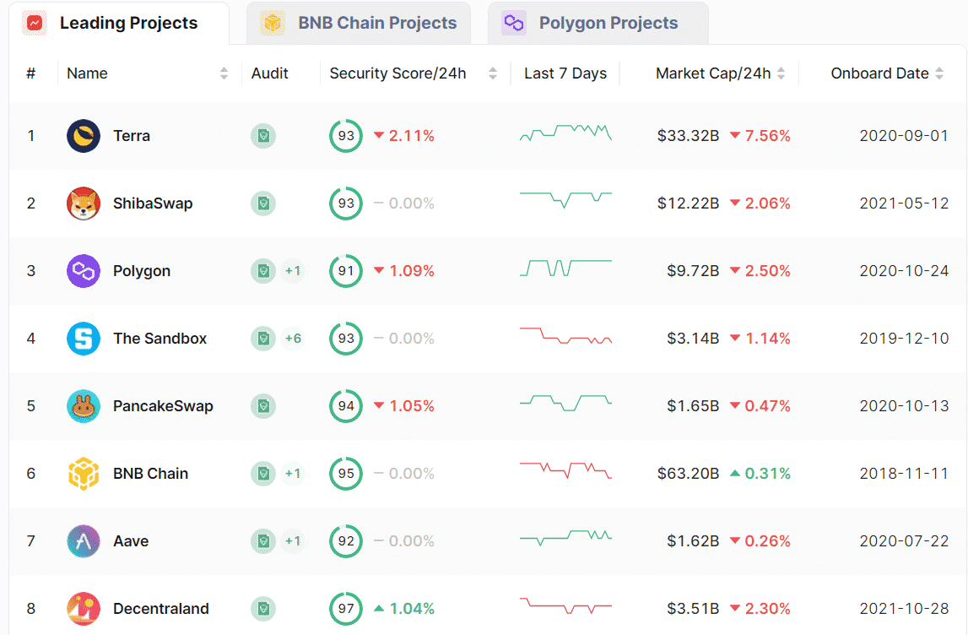
Task: Click The Sandbox logo icon
Action: (x=84, y=339)
